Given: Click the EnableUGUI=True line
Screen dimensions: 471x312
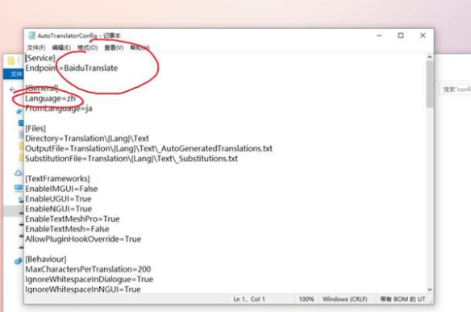Looking at the screenshot, I should point(58,199).
